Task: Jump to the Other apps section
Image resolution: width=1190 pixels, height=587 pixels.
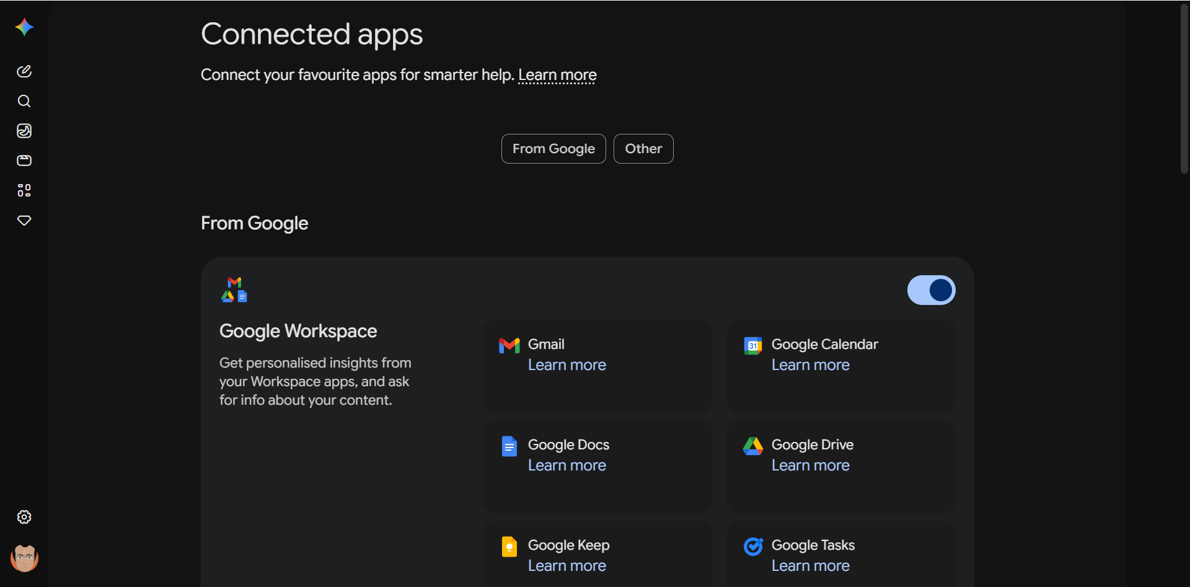Action: [x=643, y=149]
